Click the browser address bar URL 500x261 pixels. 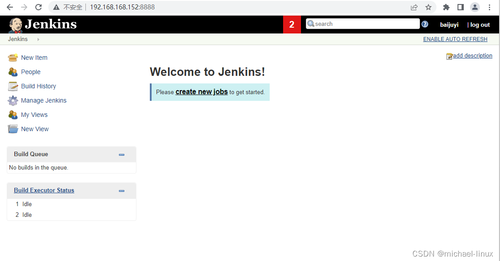pyautogui.click(x=123, y=7)
